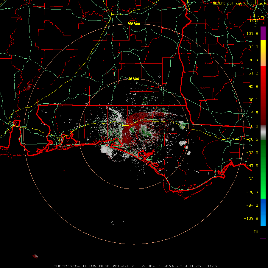The height and width of the screenshot is (268, 268).
Task: Click the -47.6 scale value
Action: click(252, 166)
